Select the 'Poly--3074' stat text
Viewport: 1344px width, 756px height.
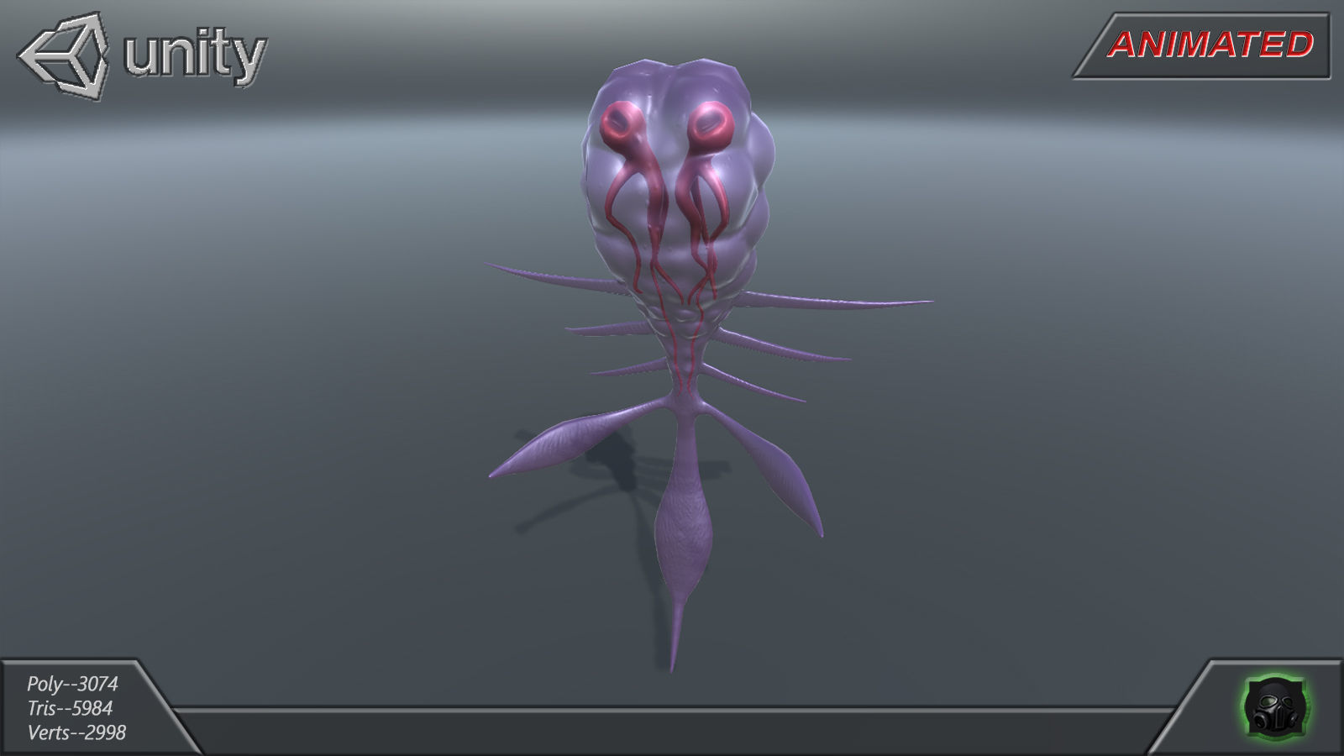[72, 684]
